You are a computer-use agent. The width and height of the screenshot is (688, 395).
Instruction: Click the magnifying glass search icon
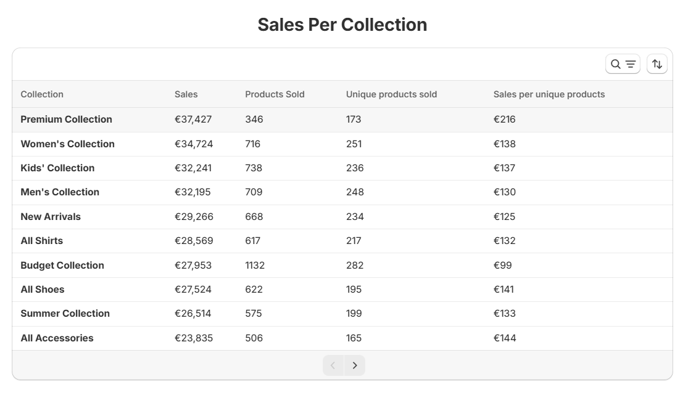pyautogui.click(x=616, y=63)
